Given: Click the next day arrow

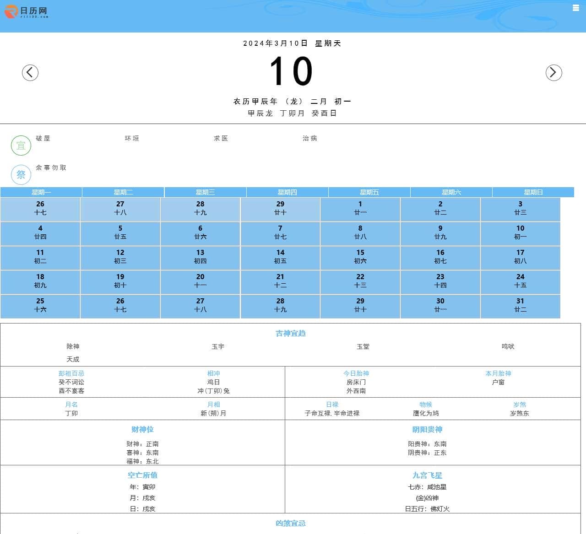Looking at the screenshot, I should click(x=553, y=72).
